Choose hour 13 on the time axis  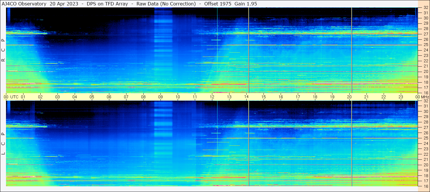tap(229, 97)
